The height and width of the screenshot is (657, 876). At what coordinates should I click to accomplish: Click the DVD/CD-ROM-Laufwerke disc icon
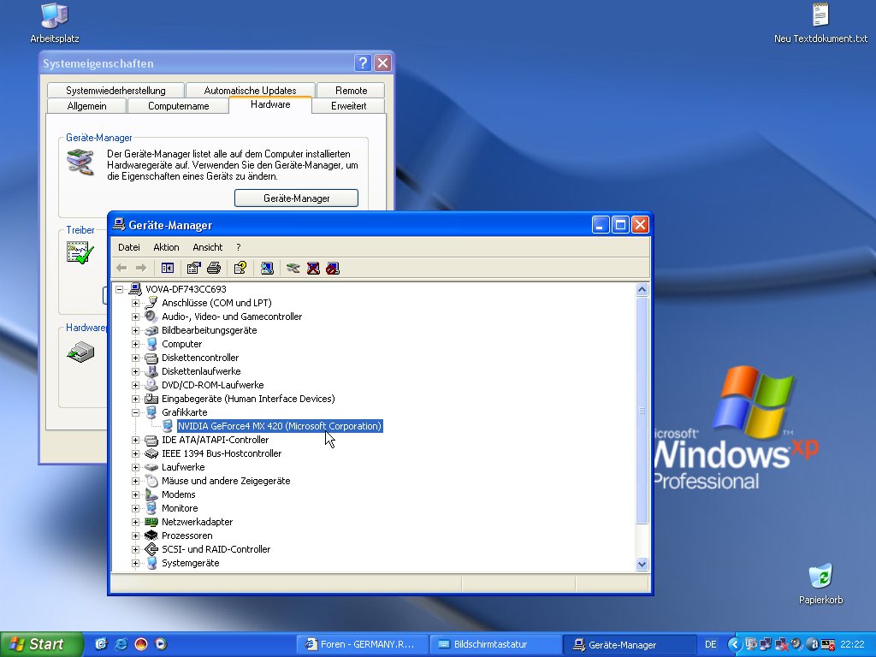151,385
